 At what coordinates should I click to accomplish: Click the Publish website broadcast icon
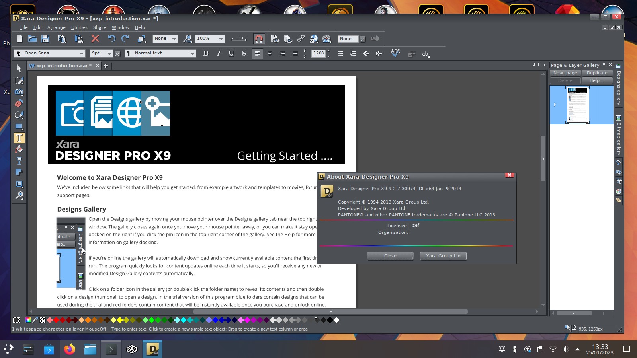tap(327, 39)
